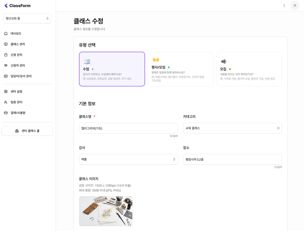Click the 신청 관리 icon
This screenshot has height=231, width=304.
[x=6, y=55]
